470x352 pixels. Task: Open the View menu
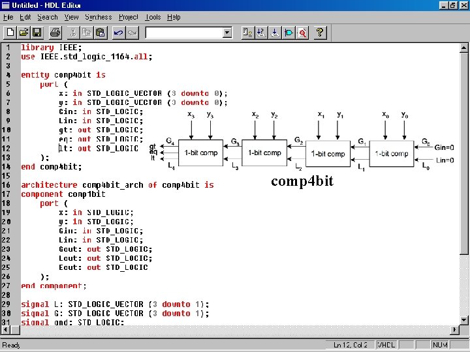coord(71,18)
